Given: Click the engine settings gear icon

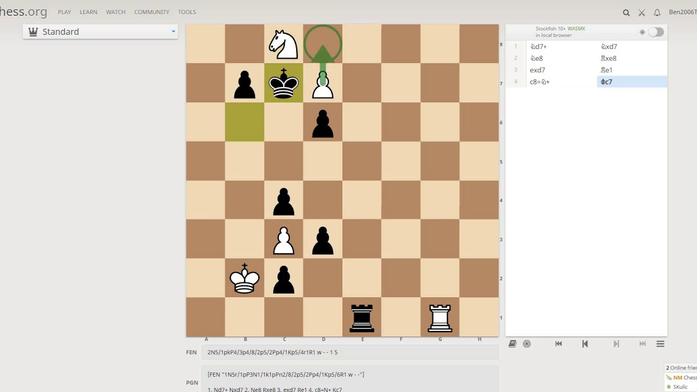Looking at the screenshot, I should 642,32.
